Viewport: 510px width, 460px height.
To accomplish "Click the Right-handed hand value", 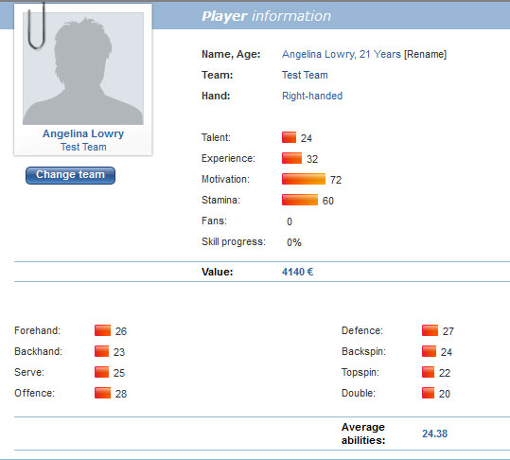I will pos(312,96).
